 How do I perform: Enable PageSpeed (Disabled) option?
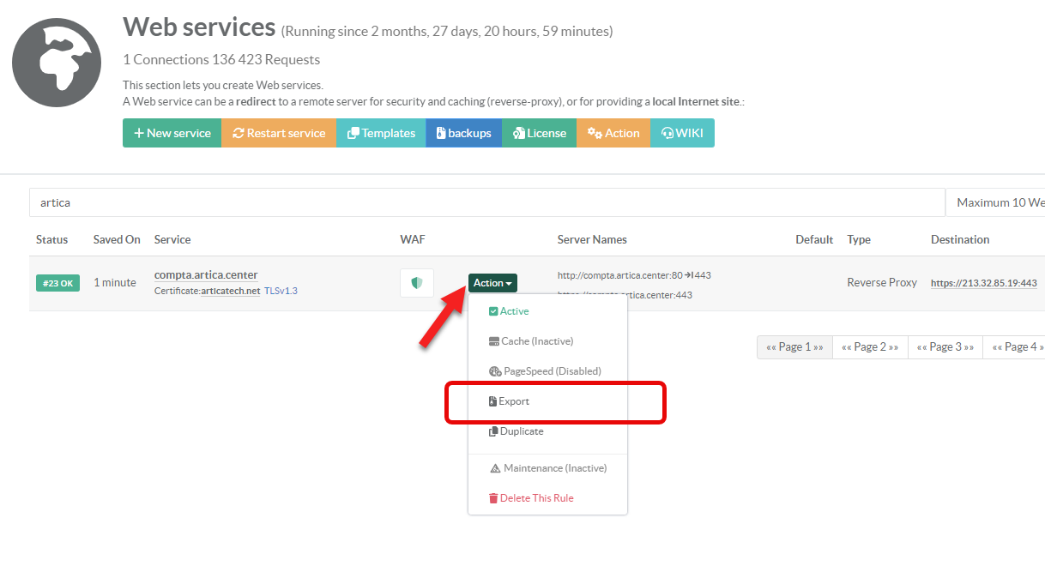(x=544, y=371)
